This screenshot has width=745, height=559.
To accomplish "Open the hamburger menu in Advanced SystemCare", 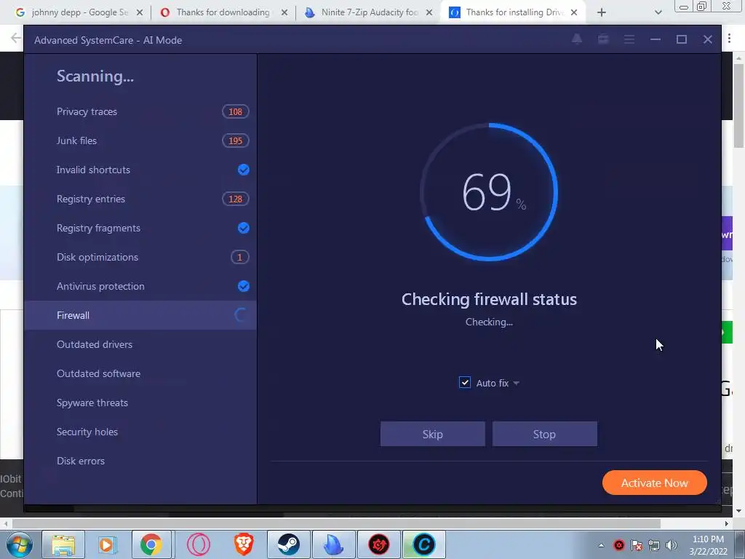I will pyautogui.click(x=629, y=39).
